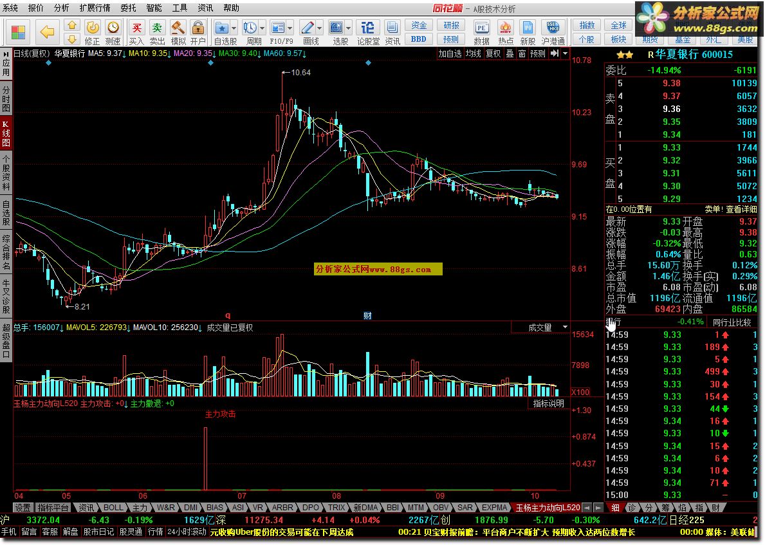Toggle 叠 overlay comparison
Screen dimensions: 765x545
tap(510, 53)
